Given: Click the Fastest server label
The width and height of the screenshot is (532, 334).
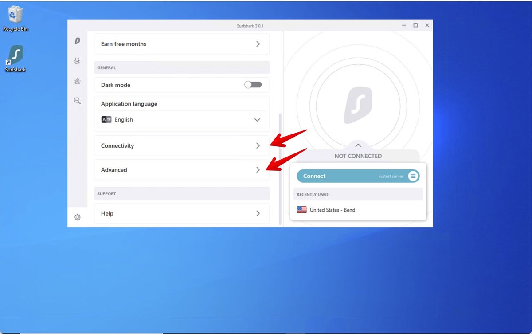Looking at the screenshot, I should point(391,177).
